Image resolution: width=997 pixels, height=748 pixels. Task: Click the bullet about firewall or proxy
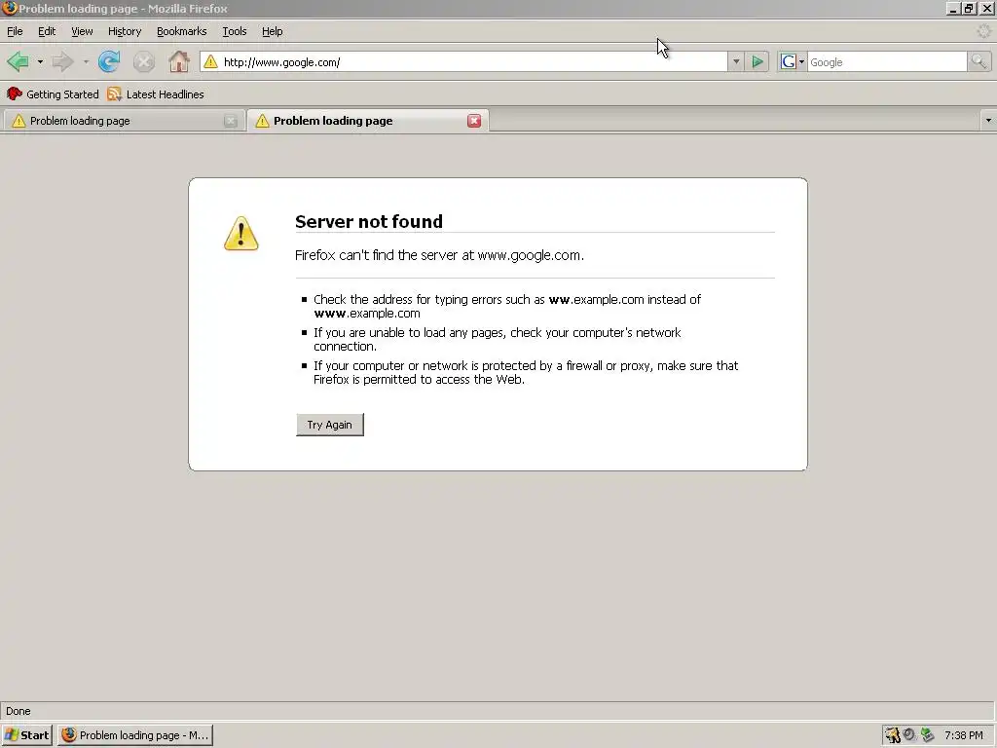[526, 372]
